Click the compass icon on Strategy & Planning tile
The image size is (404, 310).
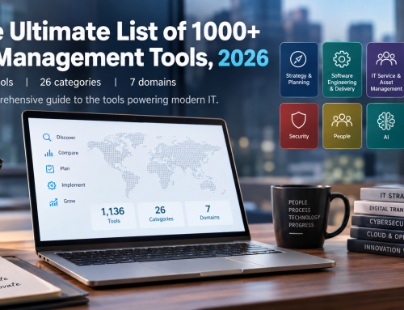(298, 59)
